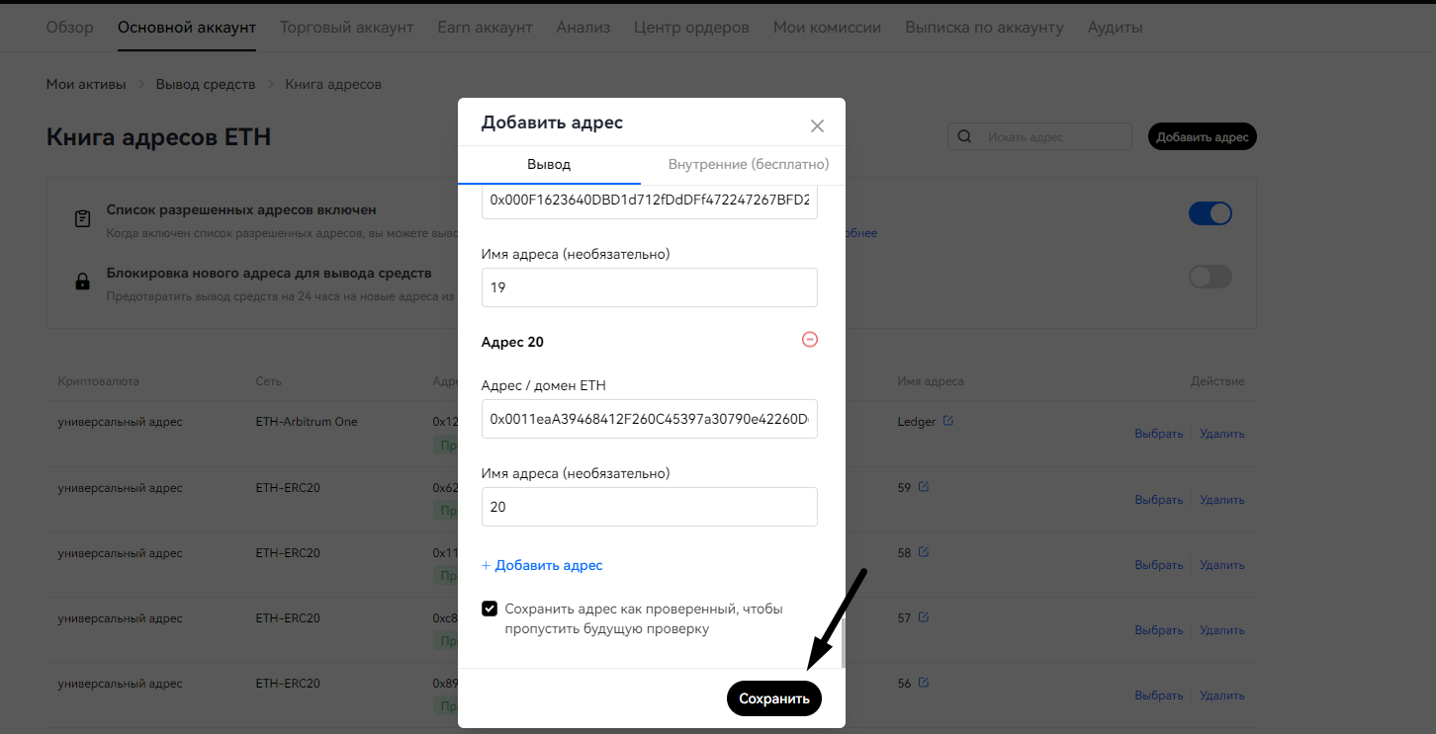Click Выбрать for address 59
This screenshot has width=1436, height=734.
click(1159, 500)
